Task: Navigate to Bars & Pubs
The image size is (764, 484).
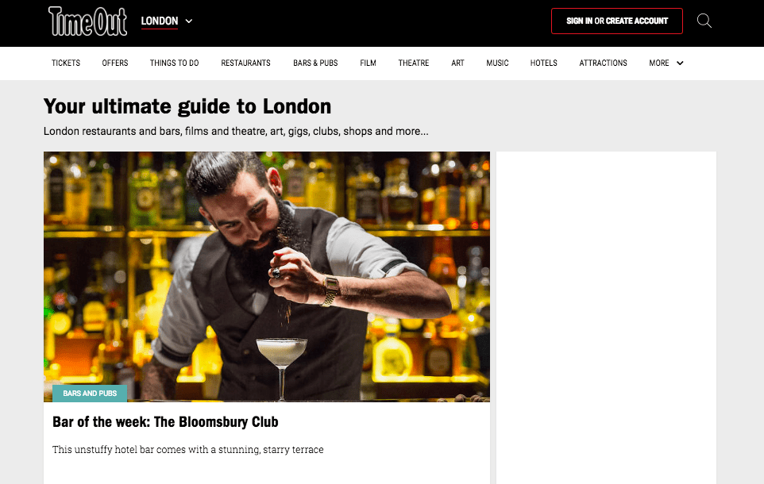Action: [315, 63]
